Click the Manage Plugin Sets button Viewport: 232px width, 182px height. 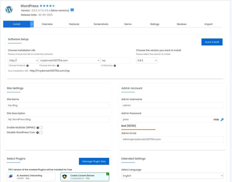pyautogui.click(x=94, y=161)
